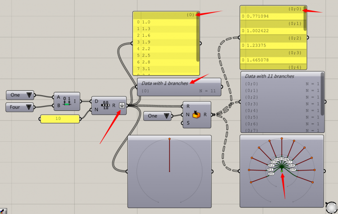This screenshot has width=338, height=214.
Task: Click the {0} N = 11 row in the param viewer
Action: click(x=178, y=91)
